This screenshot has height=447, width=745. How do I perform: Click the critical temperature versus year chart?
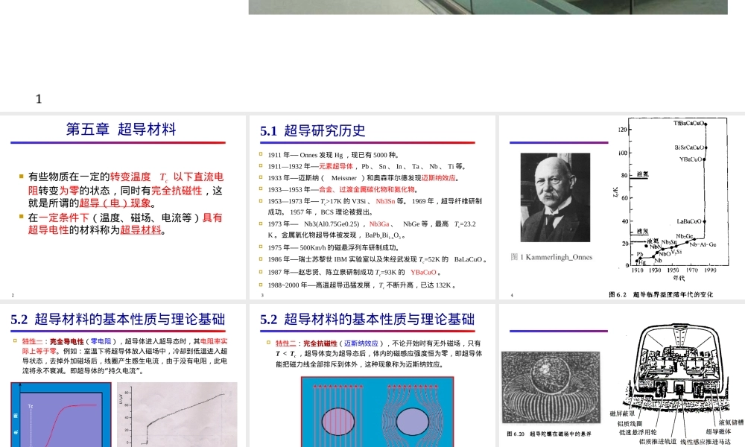pos(671,200)
